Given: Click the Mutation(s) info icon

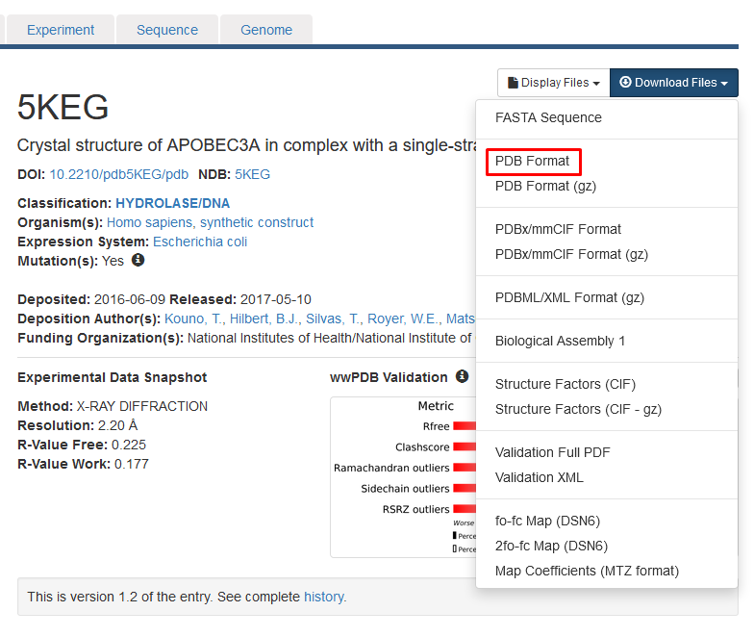Looking at the screenshot, I should point(138,261).
